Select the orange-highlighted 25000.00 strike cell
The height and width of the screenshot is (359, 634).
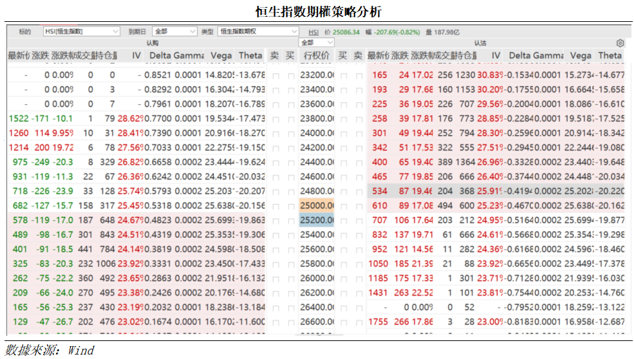pos(317,206)
